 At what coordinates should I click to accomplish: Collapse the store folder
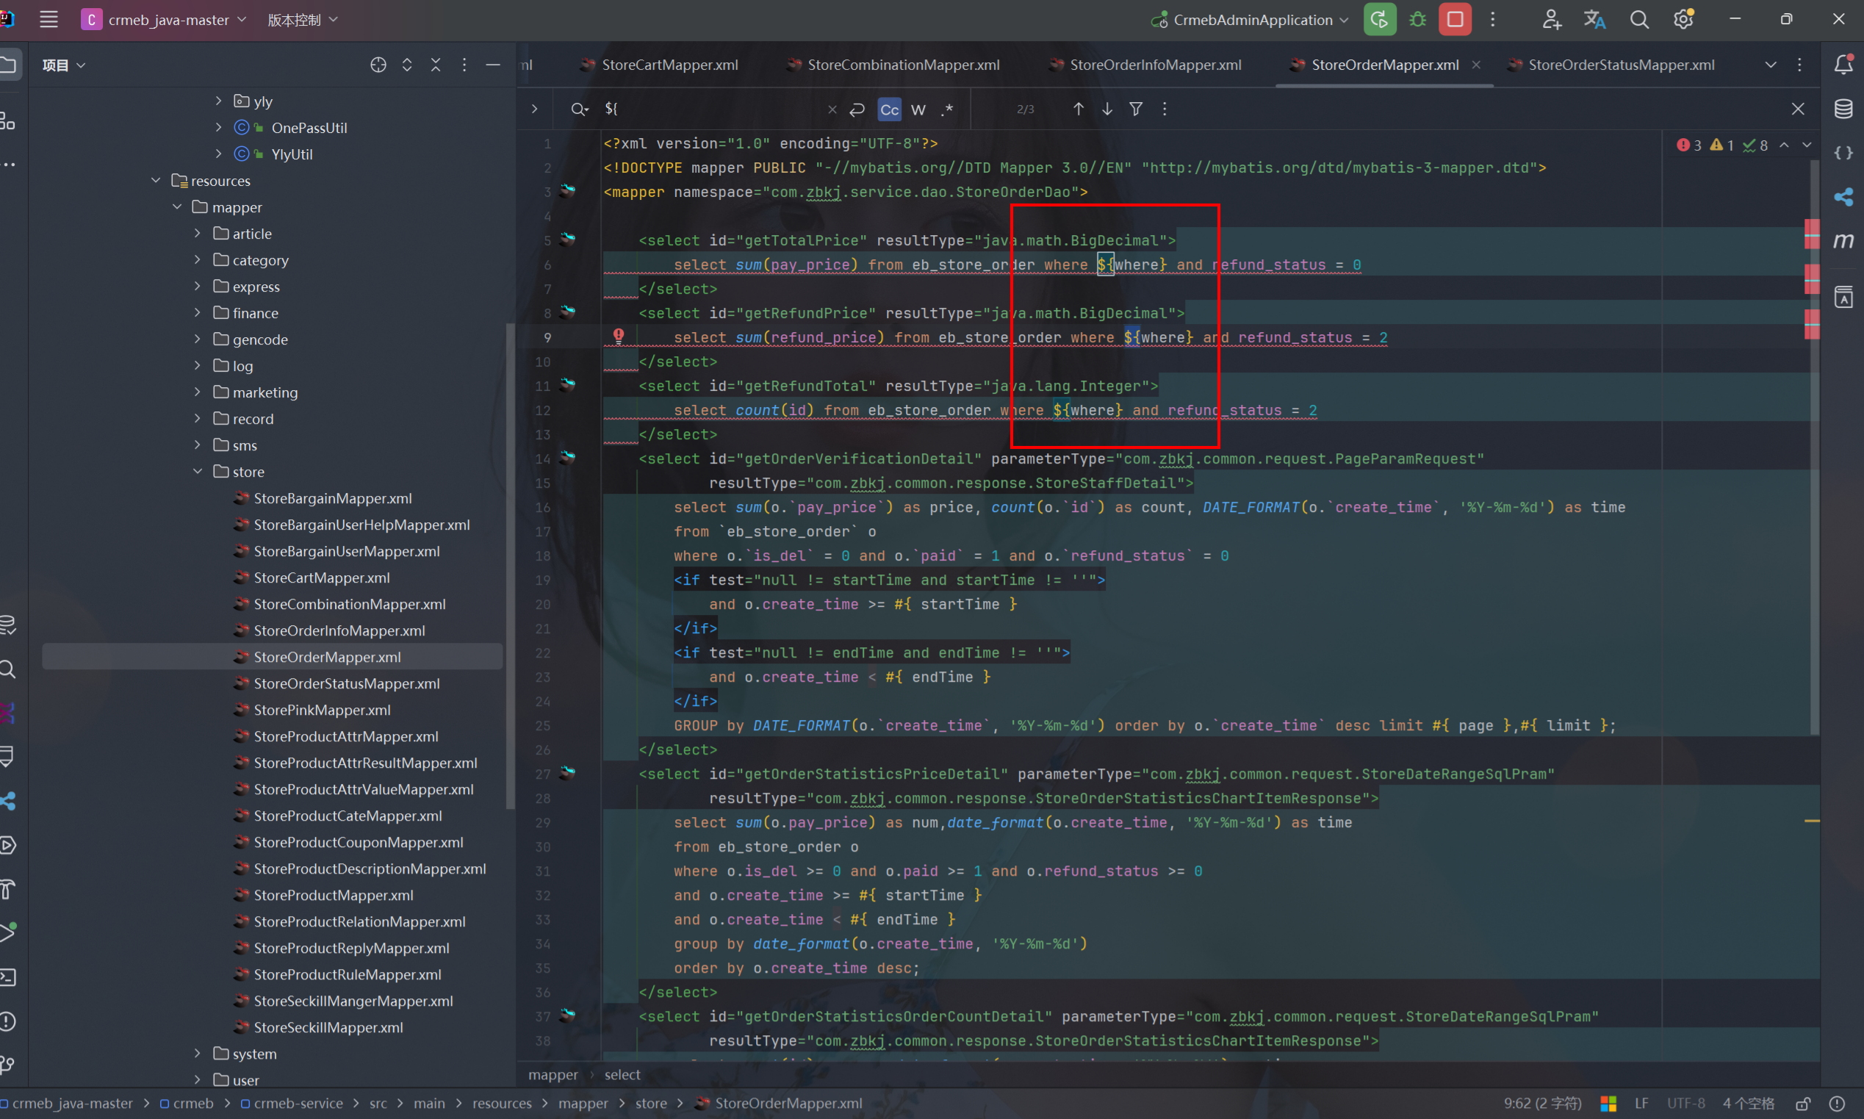(x=198, y=471)
